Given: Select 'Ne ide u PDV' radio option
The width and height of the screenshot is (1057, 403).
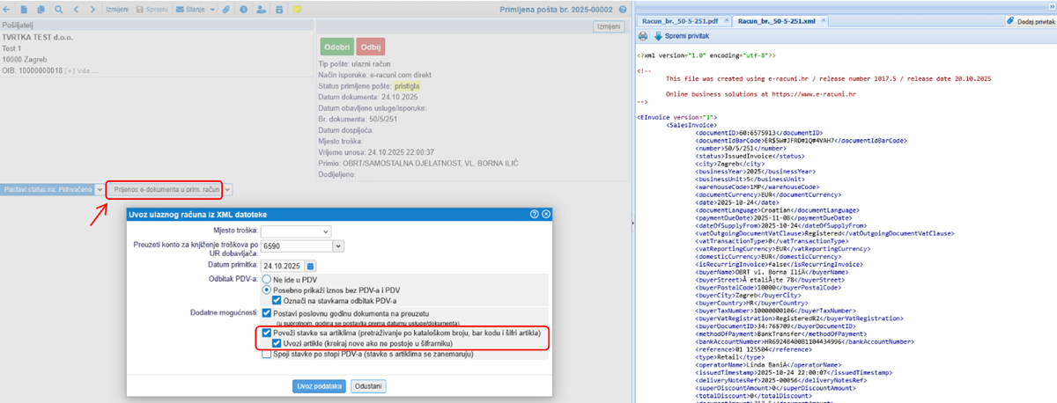Looking at the screenshot, I should coord(267,278).
